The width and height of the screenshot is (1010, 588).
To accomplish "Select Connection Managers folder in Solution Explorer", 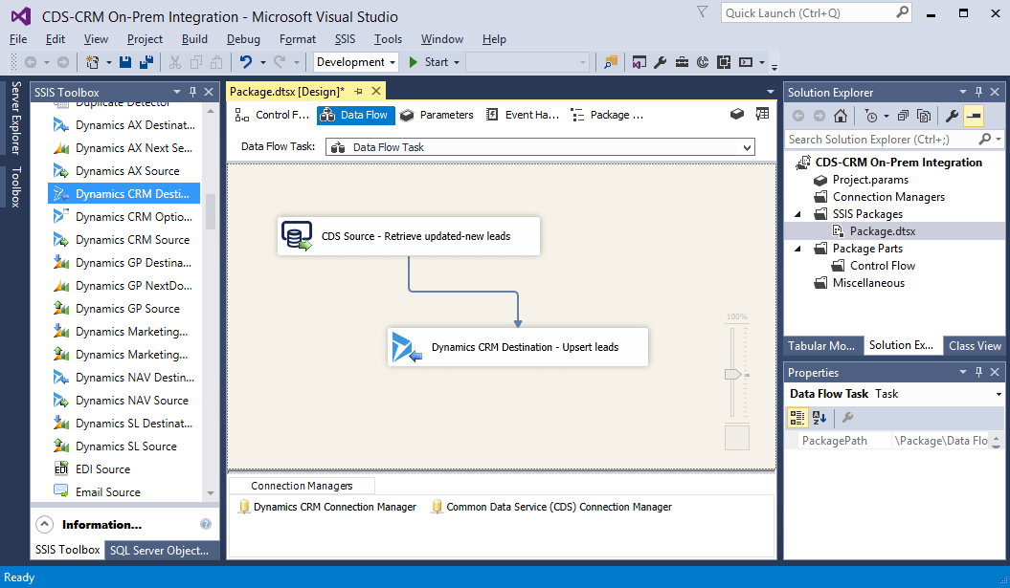I will (887, 197).
